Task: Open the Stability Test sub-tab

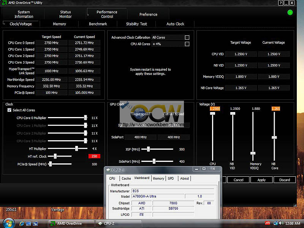Action: [x=136, y=24]
